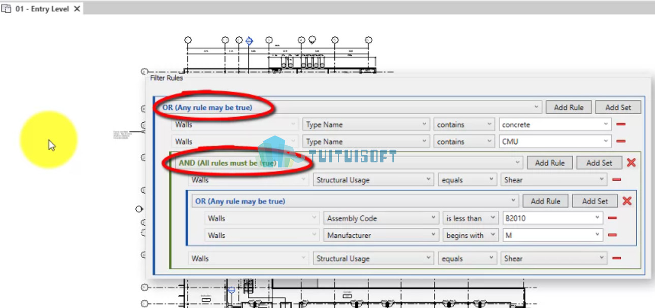Click the Walls category box in the concrete row
The width and height of the screenshot is (655, 308).
coord(235,124)
